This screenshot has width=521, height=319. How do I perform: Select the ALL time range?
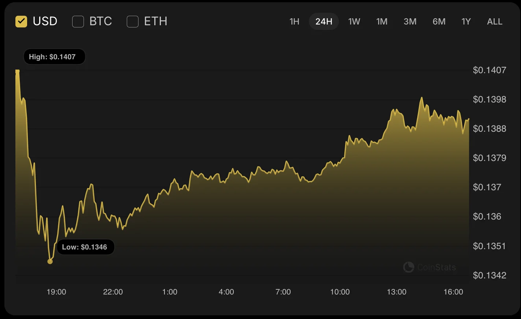coord(495,22)
